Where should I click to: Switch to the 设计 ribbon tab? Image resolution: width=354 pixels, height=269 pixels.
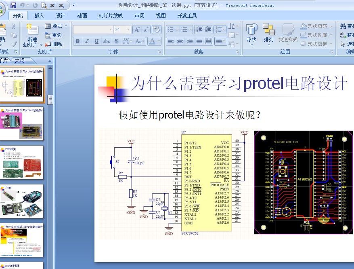61,16
